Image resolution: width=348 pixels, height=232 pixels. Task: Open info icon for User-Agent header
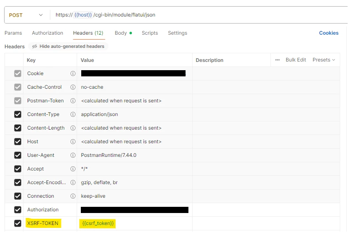(x=73, y=155)
